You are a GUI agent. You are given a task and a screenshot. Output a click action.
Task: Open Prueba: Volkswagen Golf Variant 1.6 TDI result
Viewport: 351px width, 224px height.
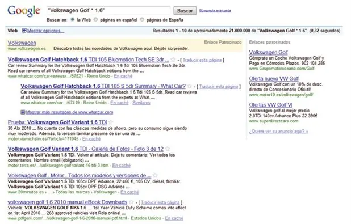click(x=57, y=122)
